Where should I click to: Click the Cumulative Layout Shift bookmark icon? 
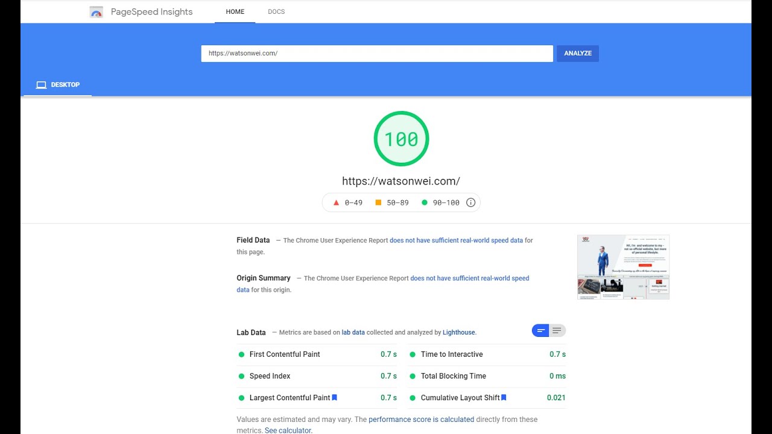(504, 398)
